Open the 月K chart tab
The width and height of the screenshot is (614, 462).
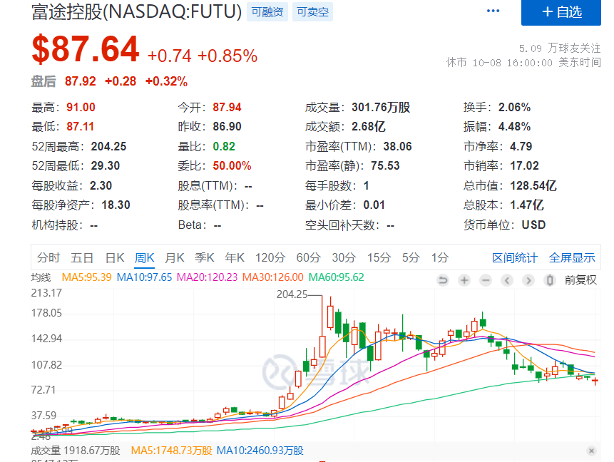tap(174, 257)
